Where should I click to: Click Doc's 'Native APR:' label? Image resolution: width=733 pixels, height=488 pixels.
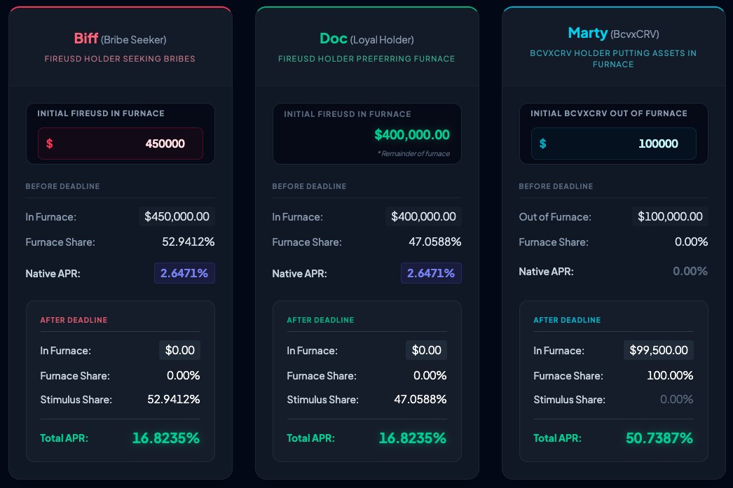click(299, 274)
